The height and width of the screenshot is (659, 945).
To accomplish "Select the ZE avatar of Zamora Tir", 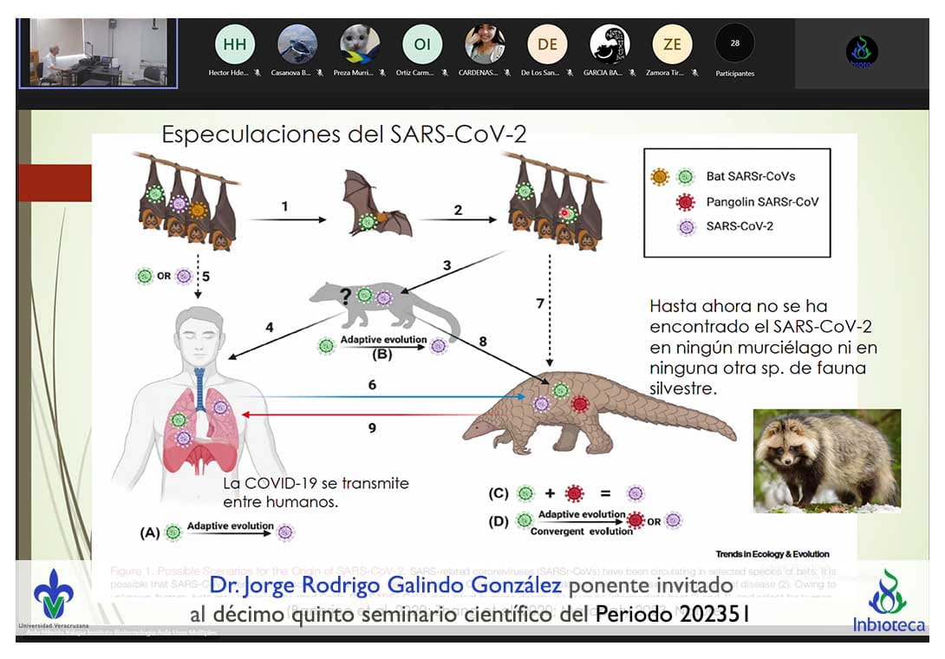I will click(672, 43).
